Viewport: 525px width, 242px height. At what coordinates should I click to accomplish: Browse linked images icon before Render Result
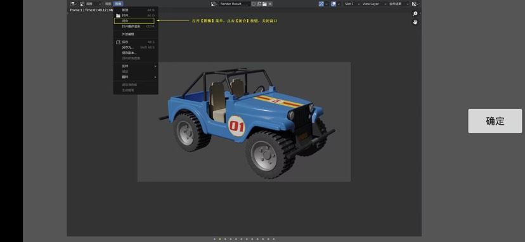coord(214,4)
